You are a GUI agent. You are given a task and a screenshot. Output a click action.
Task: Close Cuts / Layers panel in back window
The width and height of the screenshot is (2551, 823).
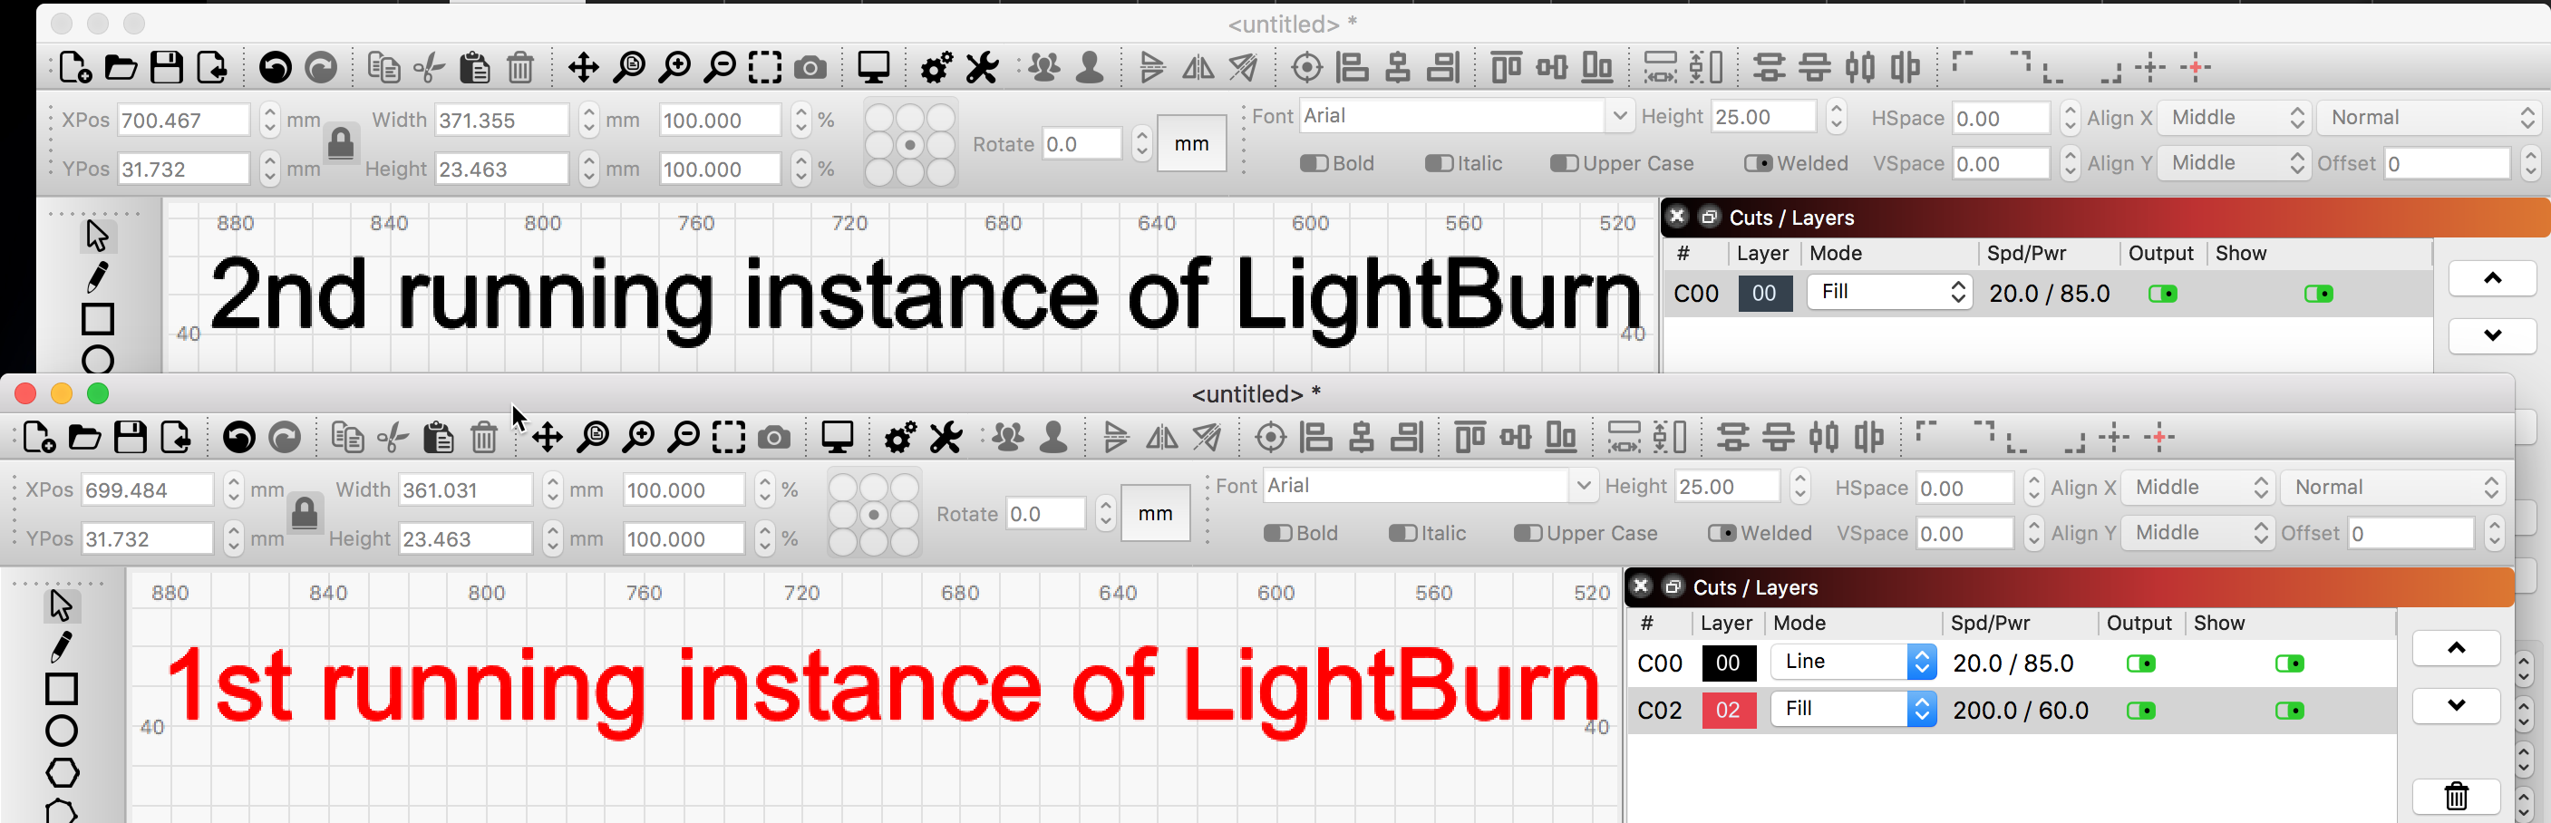click(x=1676, y=217)
